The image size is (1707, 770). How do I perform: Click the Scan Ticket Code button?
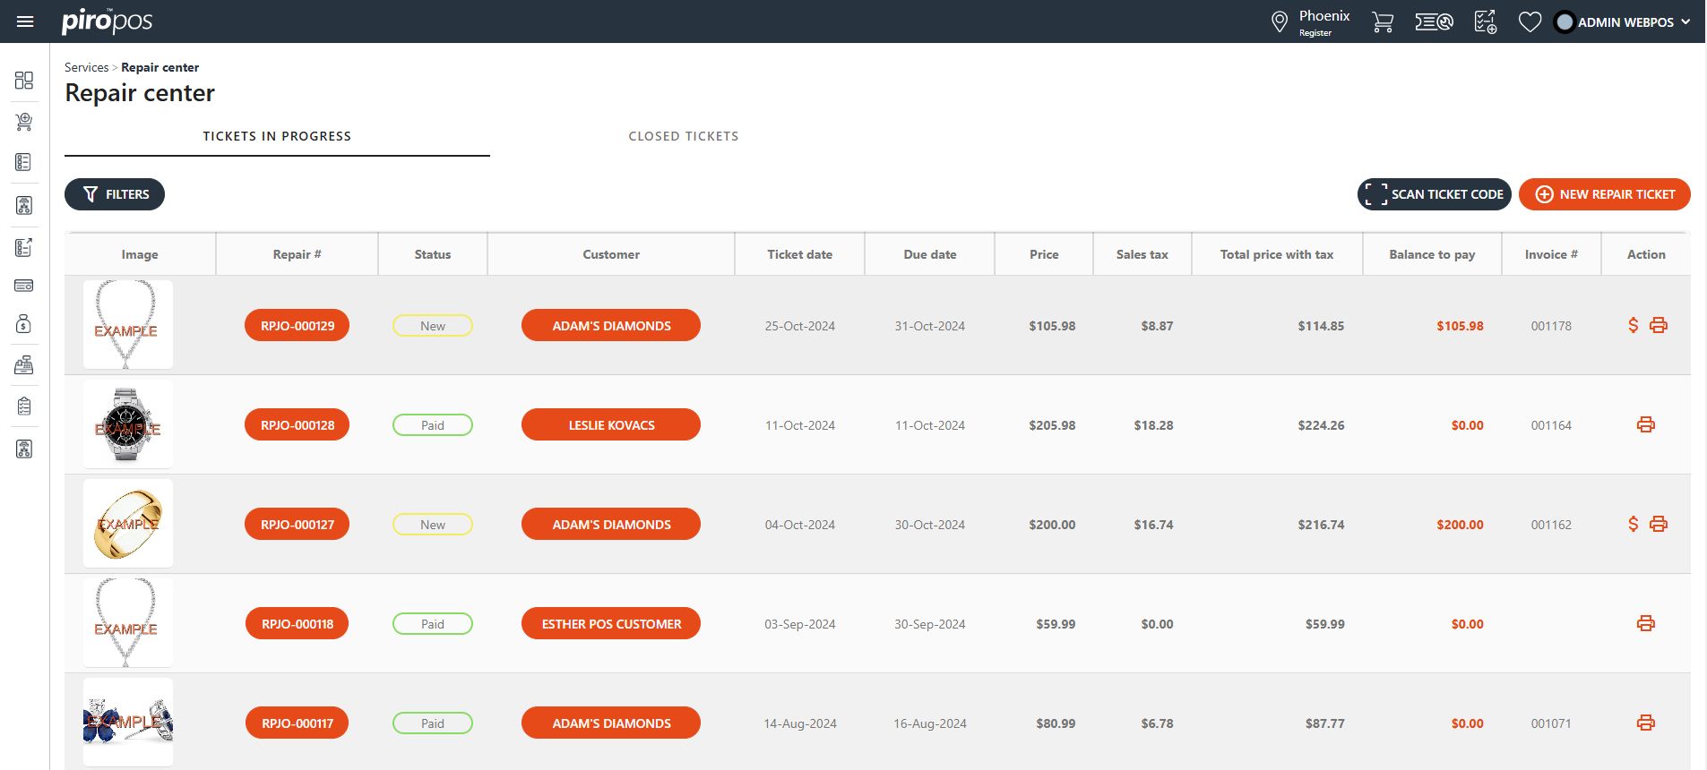pos(1434,194)
